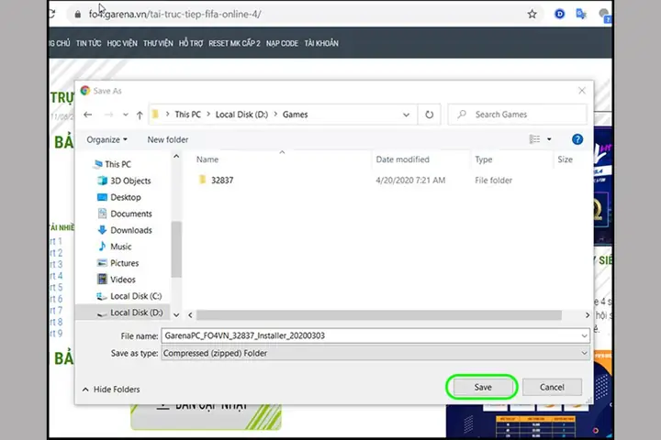Open THƯ VIỆN in the website nav
This screenshot has height=440, width=661.
pos(158,43)
